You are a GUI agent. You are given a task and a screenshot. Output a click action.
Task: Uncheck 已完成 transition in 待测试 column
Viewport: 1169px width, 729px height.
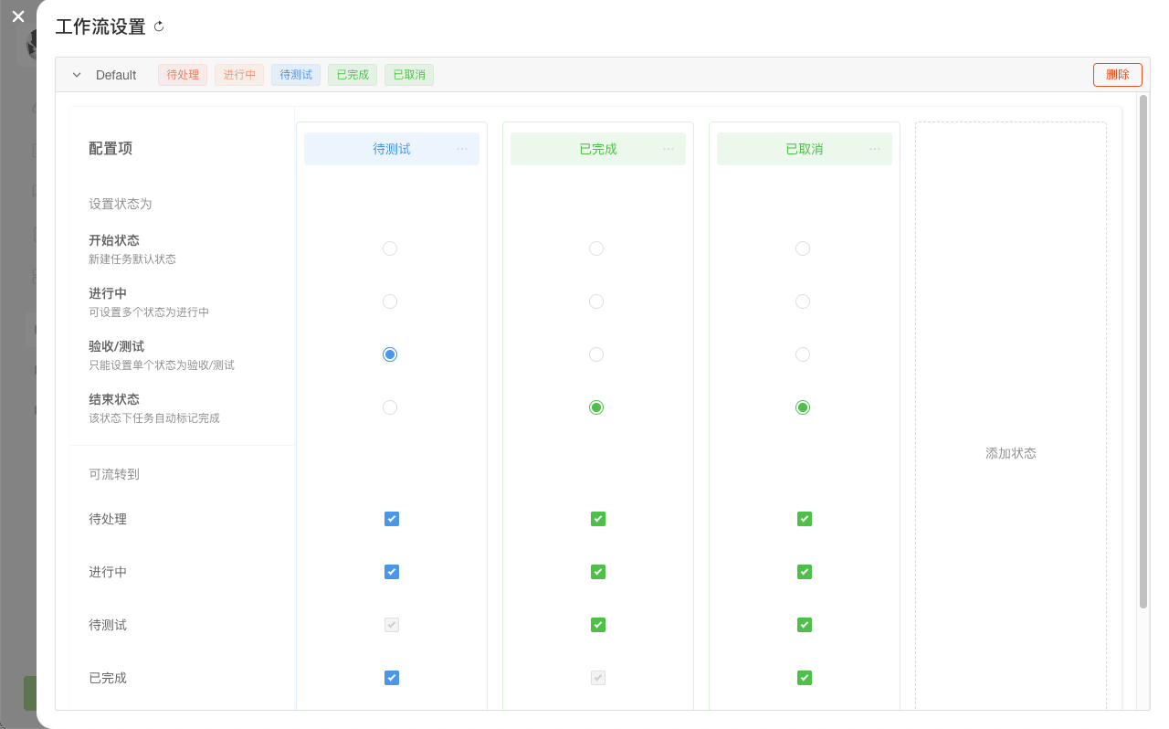392,678
